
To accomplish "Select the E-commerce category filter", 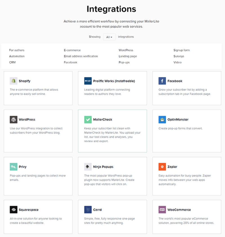I will pos(72,50).
